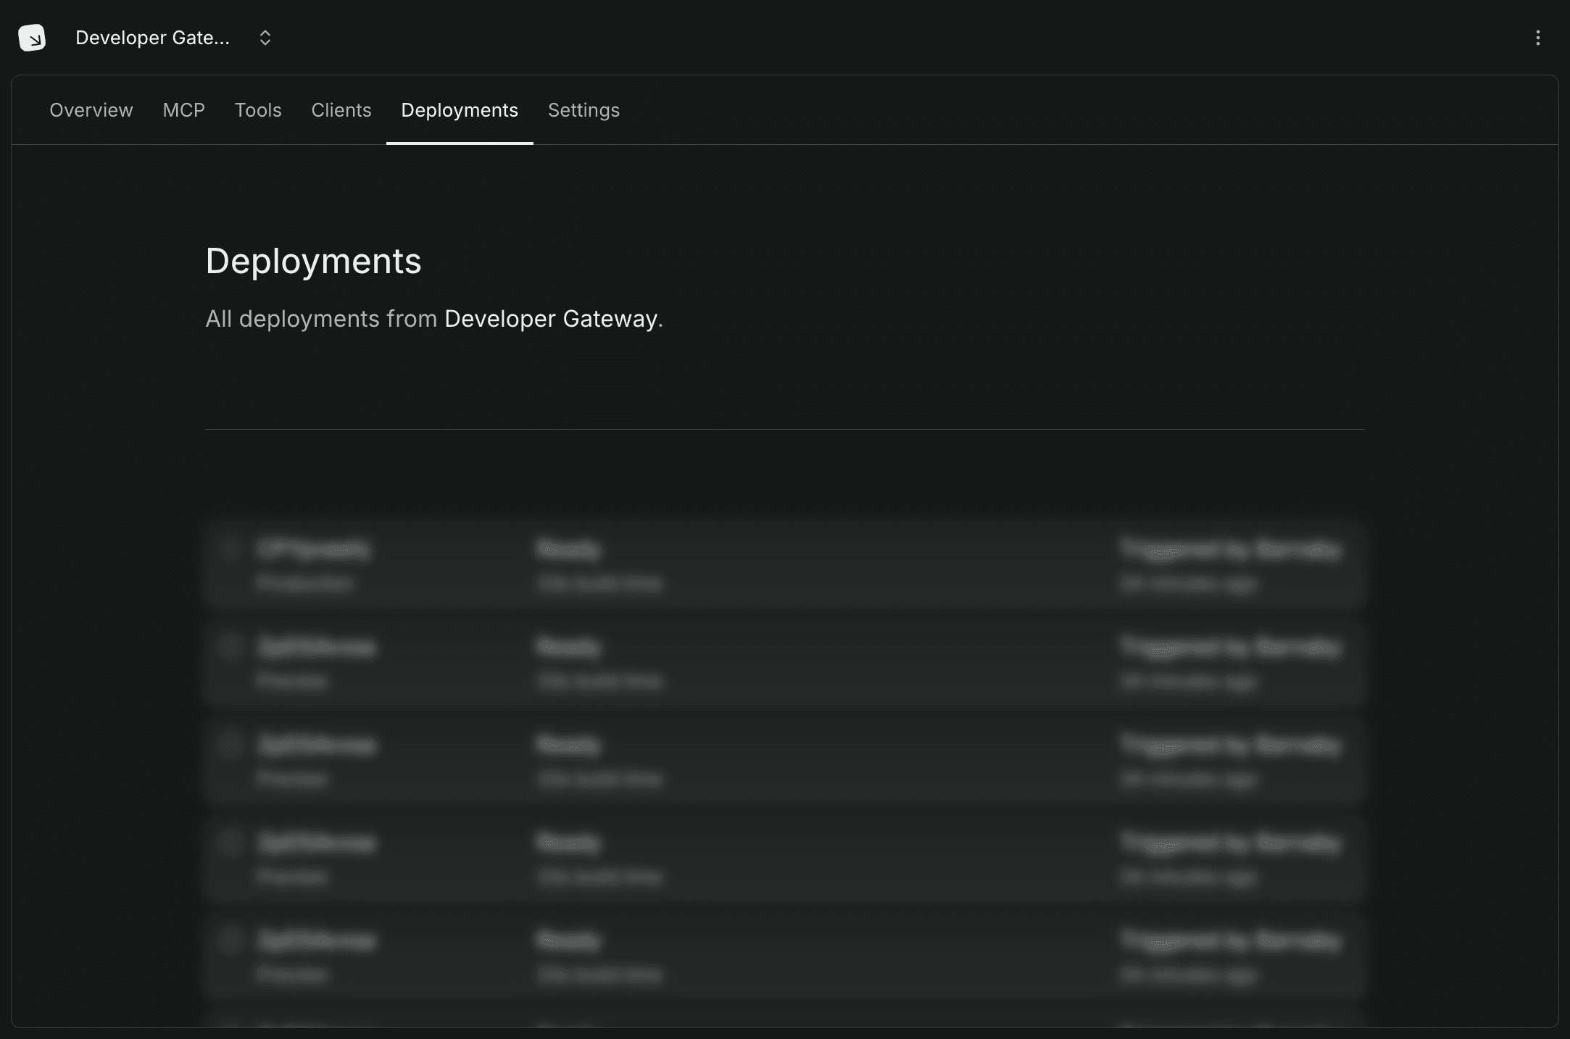Switch to the Tools tab

[258, 110]
